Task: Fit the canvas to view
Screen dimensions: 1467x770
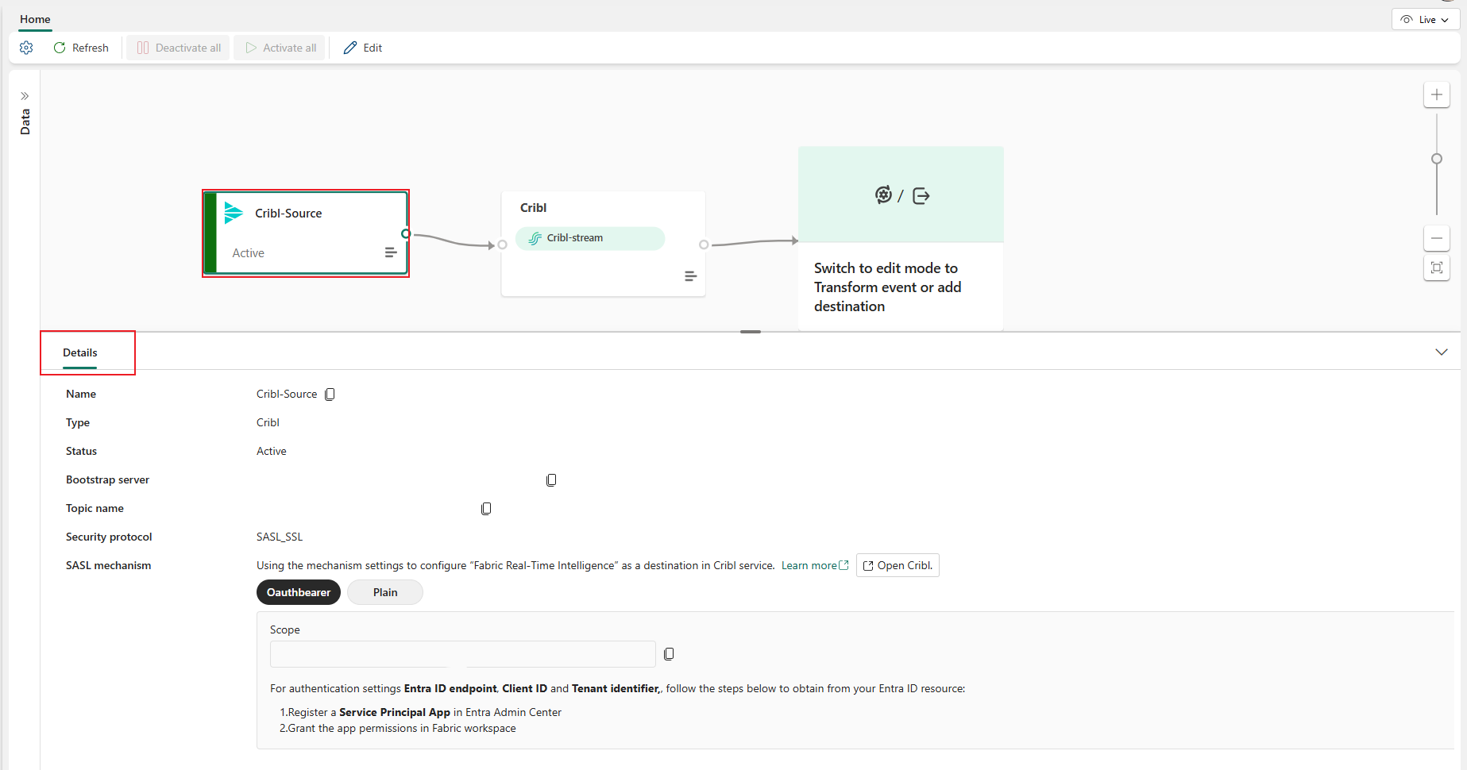Action: pyautogui.click(x=1437, y=268)
